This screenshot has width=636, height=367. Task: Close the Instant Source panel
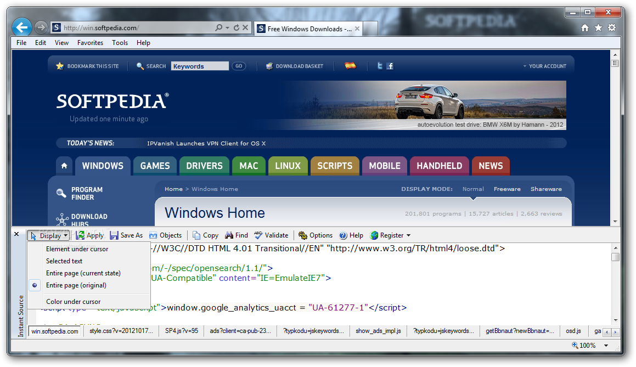tap(16, 234)
